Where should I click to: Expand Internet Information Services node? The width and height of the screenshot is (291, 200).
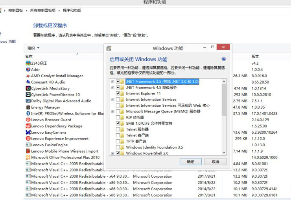point(112,100)
